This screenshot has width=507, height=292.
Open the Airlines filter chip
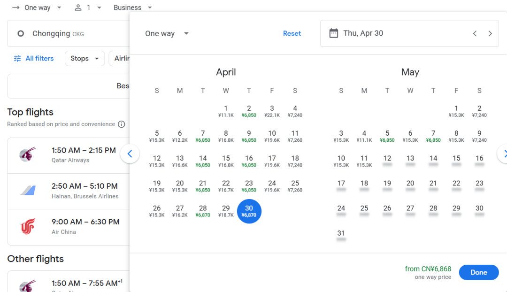point(120,59)
